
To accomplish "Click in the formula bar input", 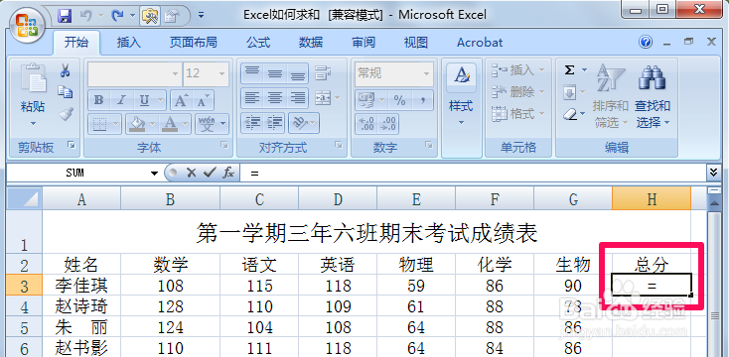I will pyautogui.click(x=474, y=174).
